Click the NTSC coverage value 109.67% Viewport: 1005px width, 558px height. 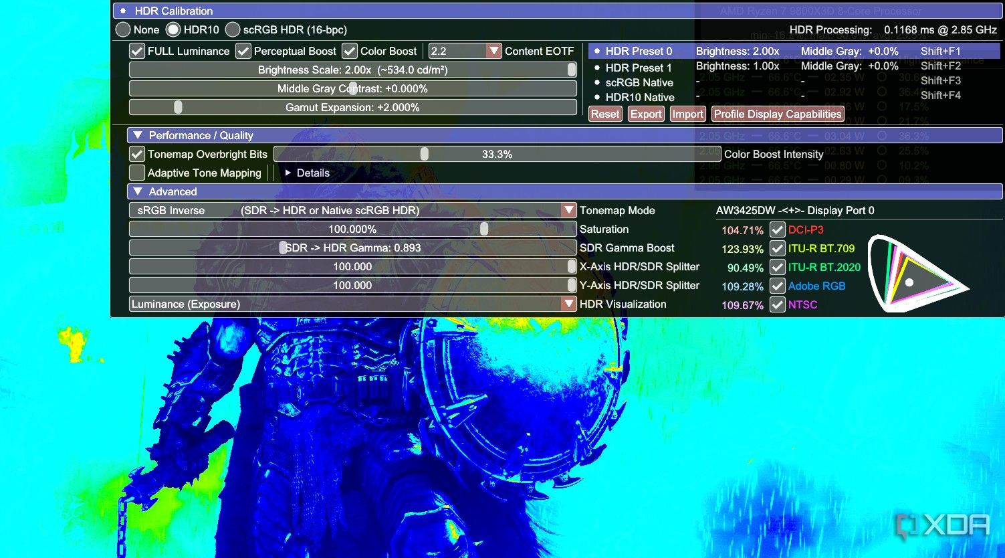pos(742,305)
